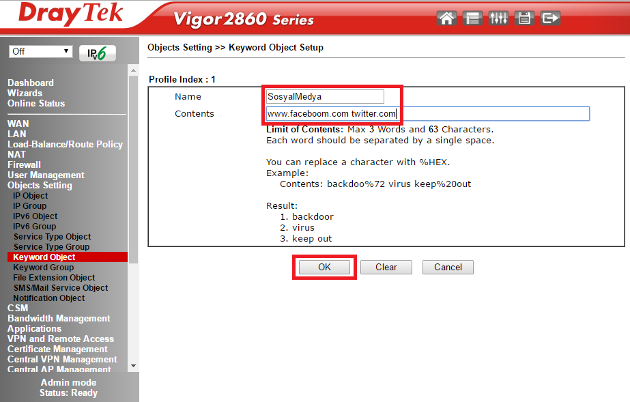The height and width of the screenshot is (402, 630).
Task: Click the Home icon in header
Action: [446, 18]
